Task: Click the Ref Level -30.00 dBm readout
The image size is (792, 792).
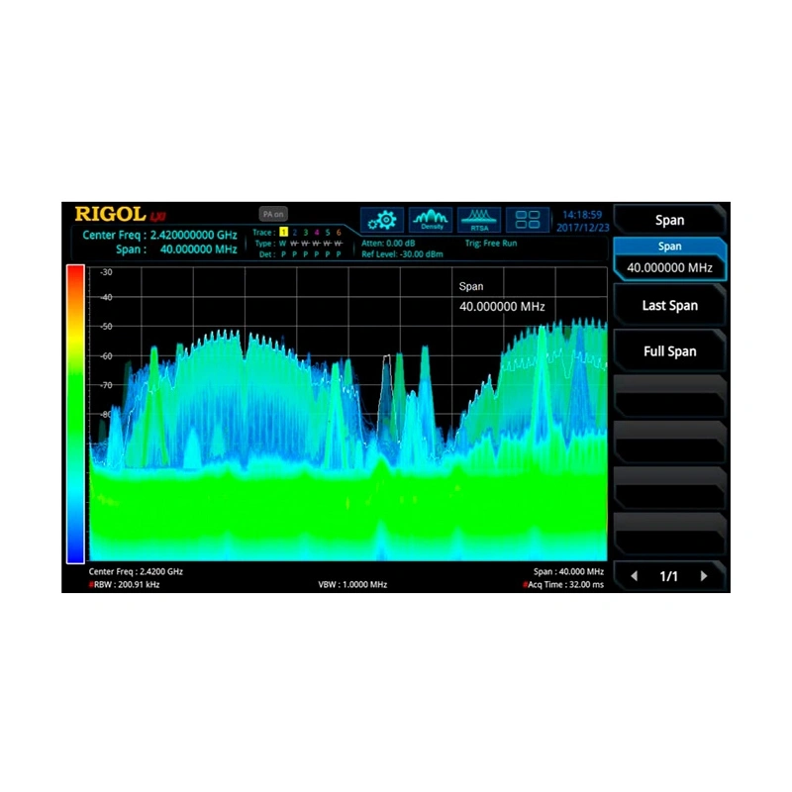Action: pos(404,253)
